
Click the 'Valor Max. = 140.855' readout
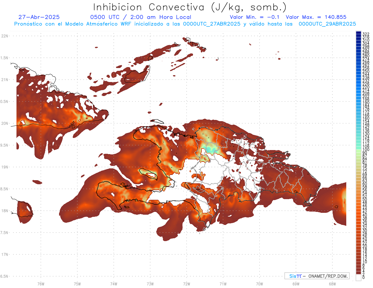[316, 17]
